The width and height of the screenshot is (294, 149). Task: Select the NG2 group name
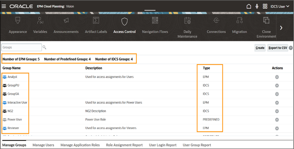coord(10,111)
